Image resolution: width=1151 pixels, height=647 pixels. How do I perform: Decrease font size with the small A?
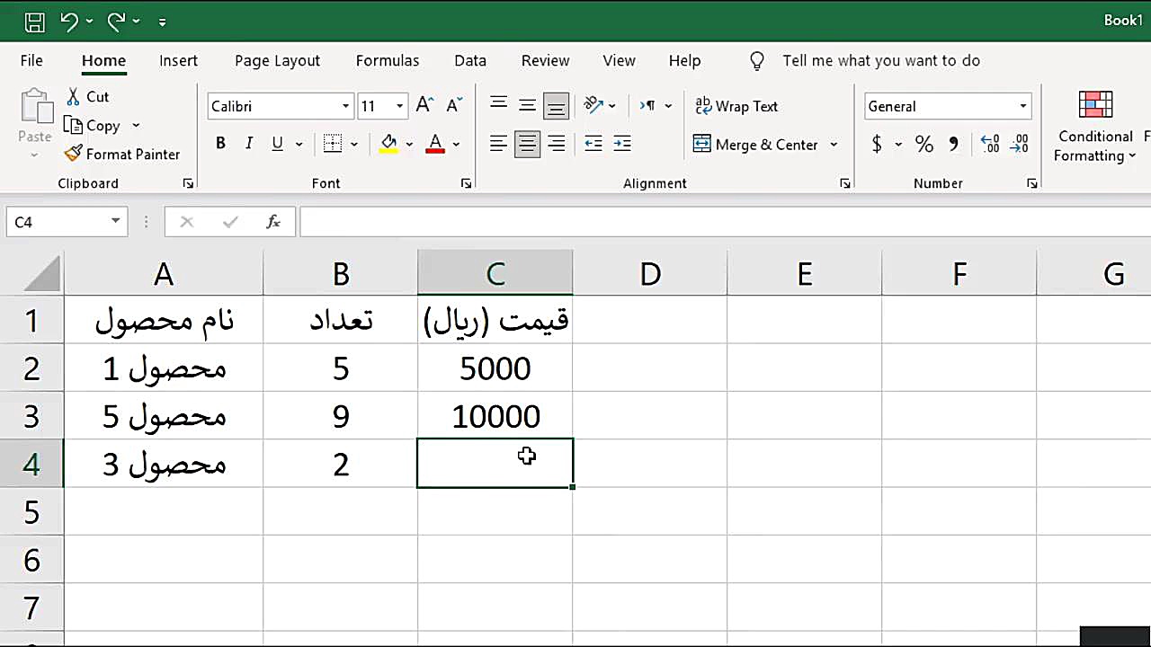pos(454,105)
